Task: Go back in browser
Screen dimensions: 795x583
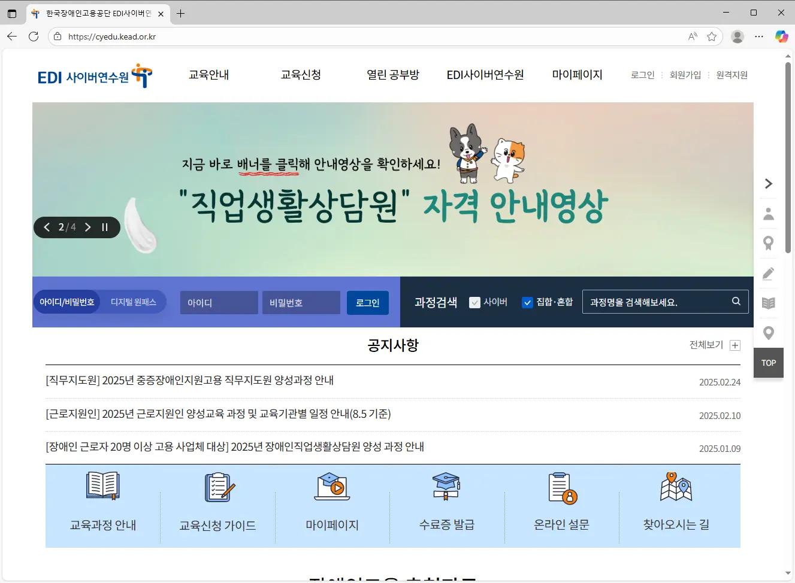Action: click(12, 37)
